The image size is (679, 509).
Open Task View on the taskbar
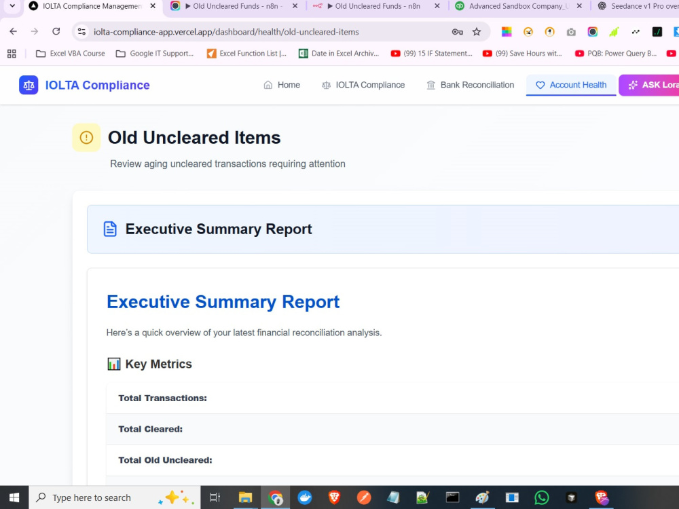[215, 497]
